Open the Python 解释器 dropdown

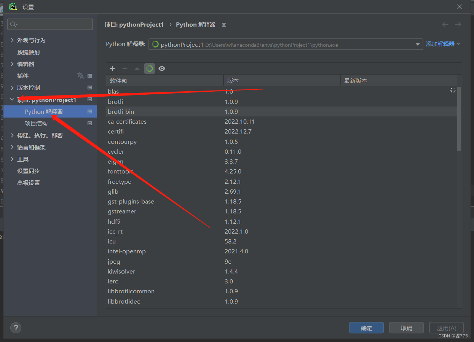tap(417, 45)
